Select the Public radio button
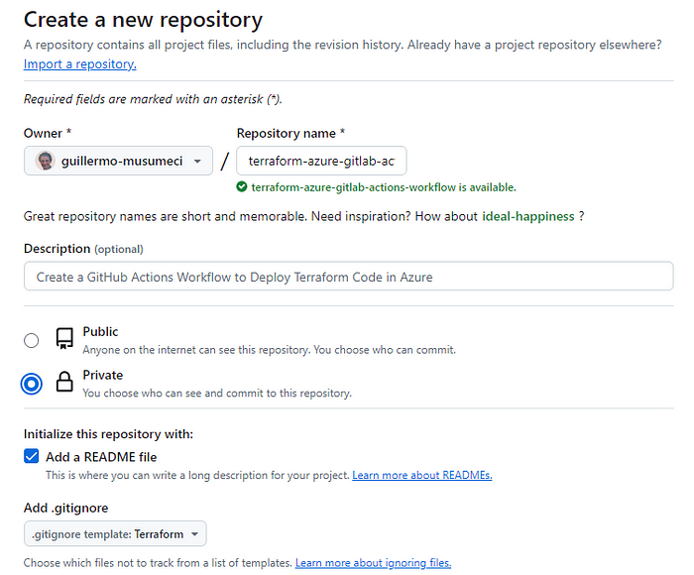Viewport: 694px width, 575px height. (32, 340)
